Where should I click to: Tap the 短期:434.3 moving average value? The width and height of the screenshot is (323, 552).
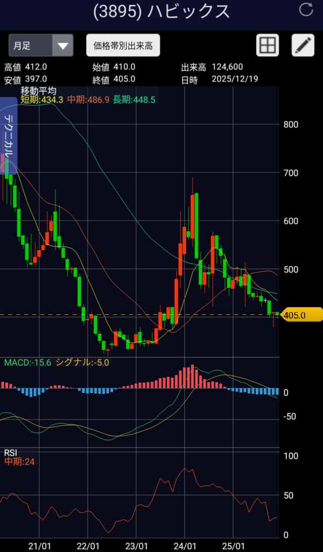[x=42, y=100]
